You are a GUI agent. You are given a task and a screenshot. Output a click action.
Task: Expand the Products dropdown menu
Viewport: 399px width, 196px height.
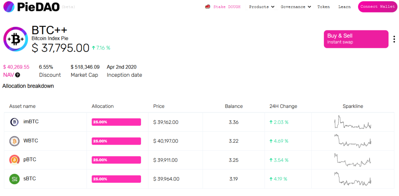point(261,7)
